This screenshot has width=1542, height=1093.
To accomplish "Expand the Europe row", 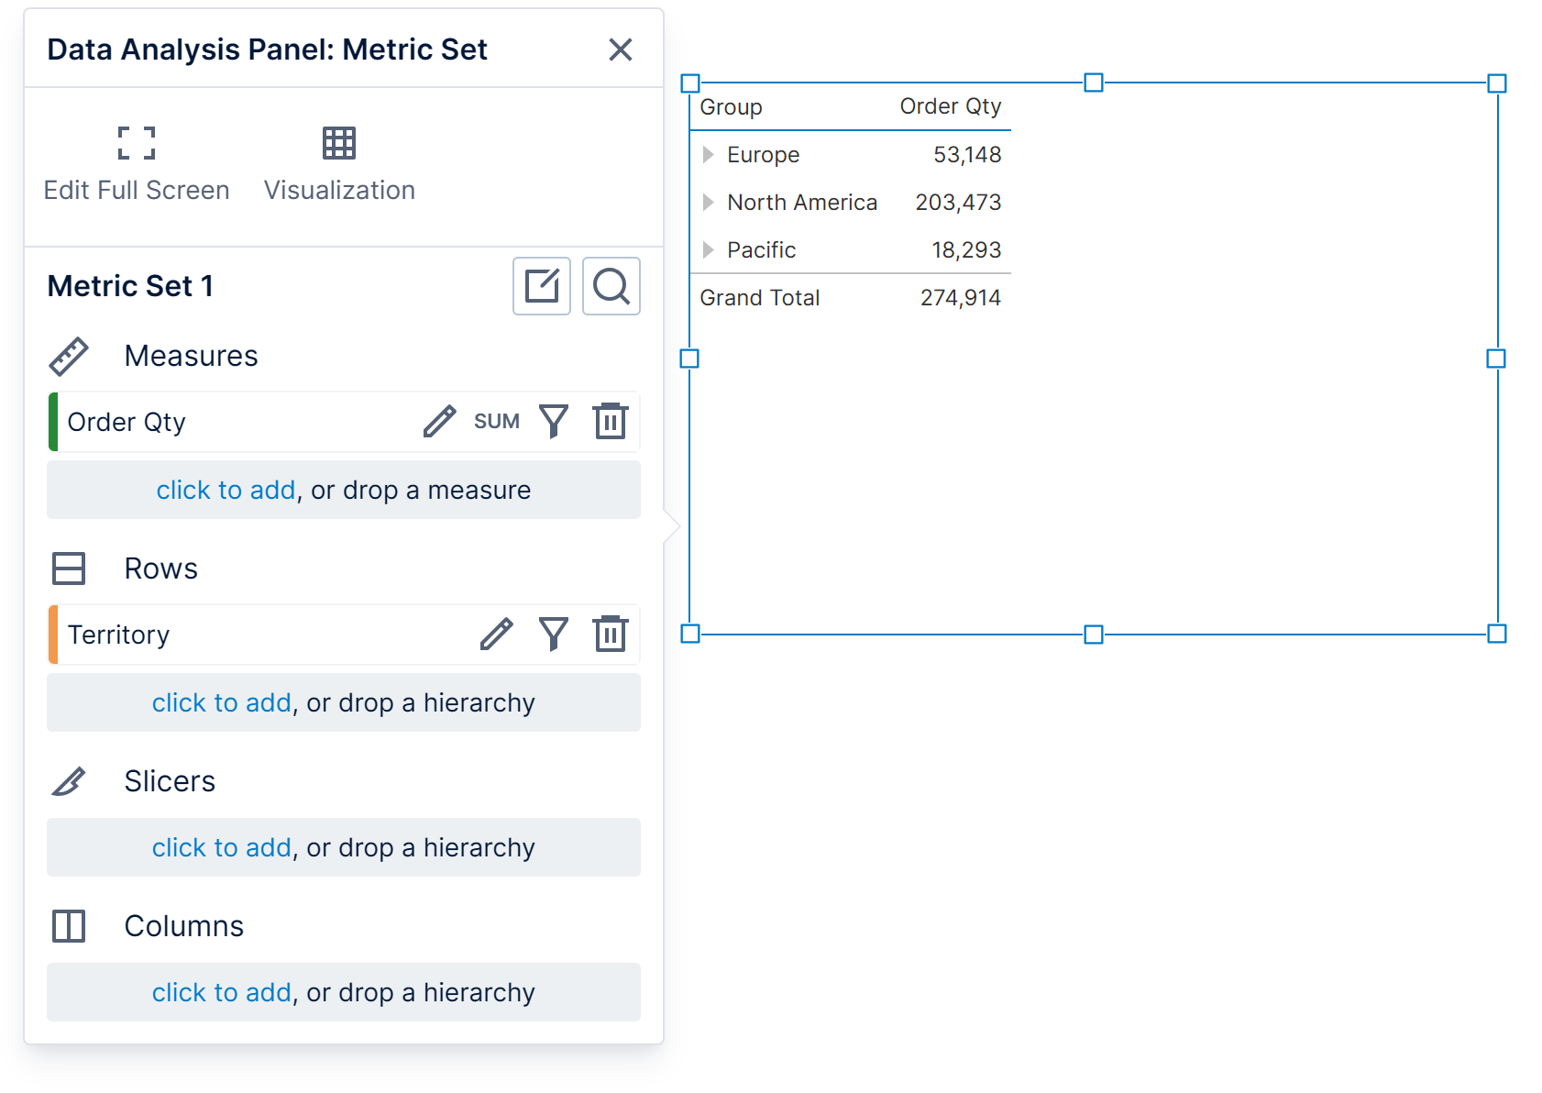I will tap(708, 155).
